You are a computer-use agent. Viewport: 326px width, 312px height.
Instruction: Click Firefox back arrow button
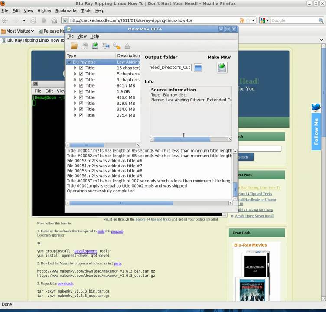click(x=5, y=20)
